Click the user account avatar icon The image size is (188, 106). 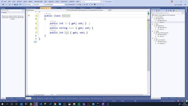(172, 1)
